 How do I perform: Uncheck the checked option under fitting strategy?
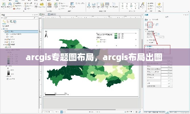click(x=148, y=40)
